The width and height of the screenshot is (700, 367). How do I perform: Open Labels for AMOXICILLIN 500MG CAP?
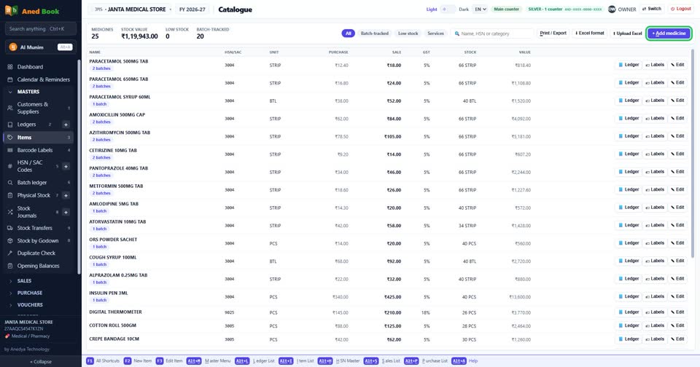click(x=655, y=119)
